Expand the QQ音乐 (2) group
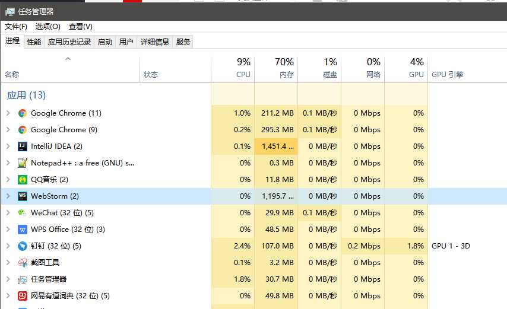Screen dimensions: 507x309 coord(8,180)
